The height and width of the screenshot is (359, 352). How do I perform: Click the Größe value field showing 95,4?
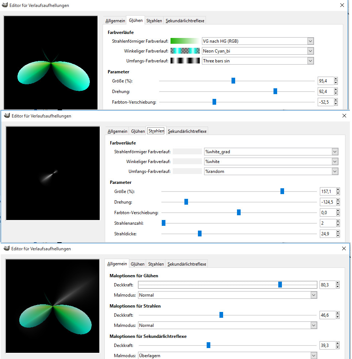coord(326,81)
